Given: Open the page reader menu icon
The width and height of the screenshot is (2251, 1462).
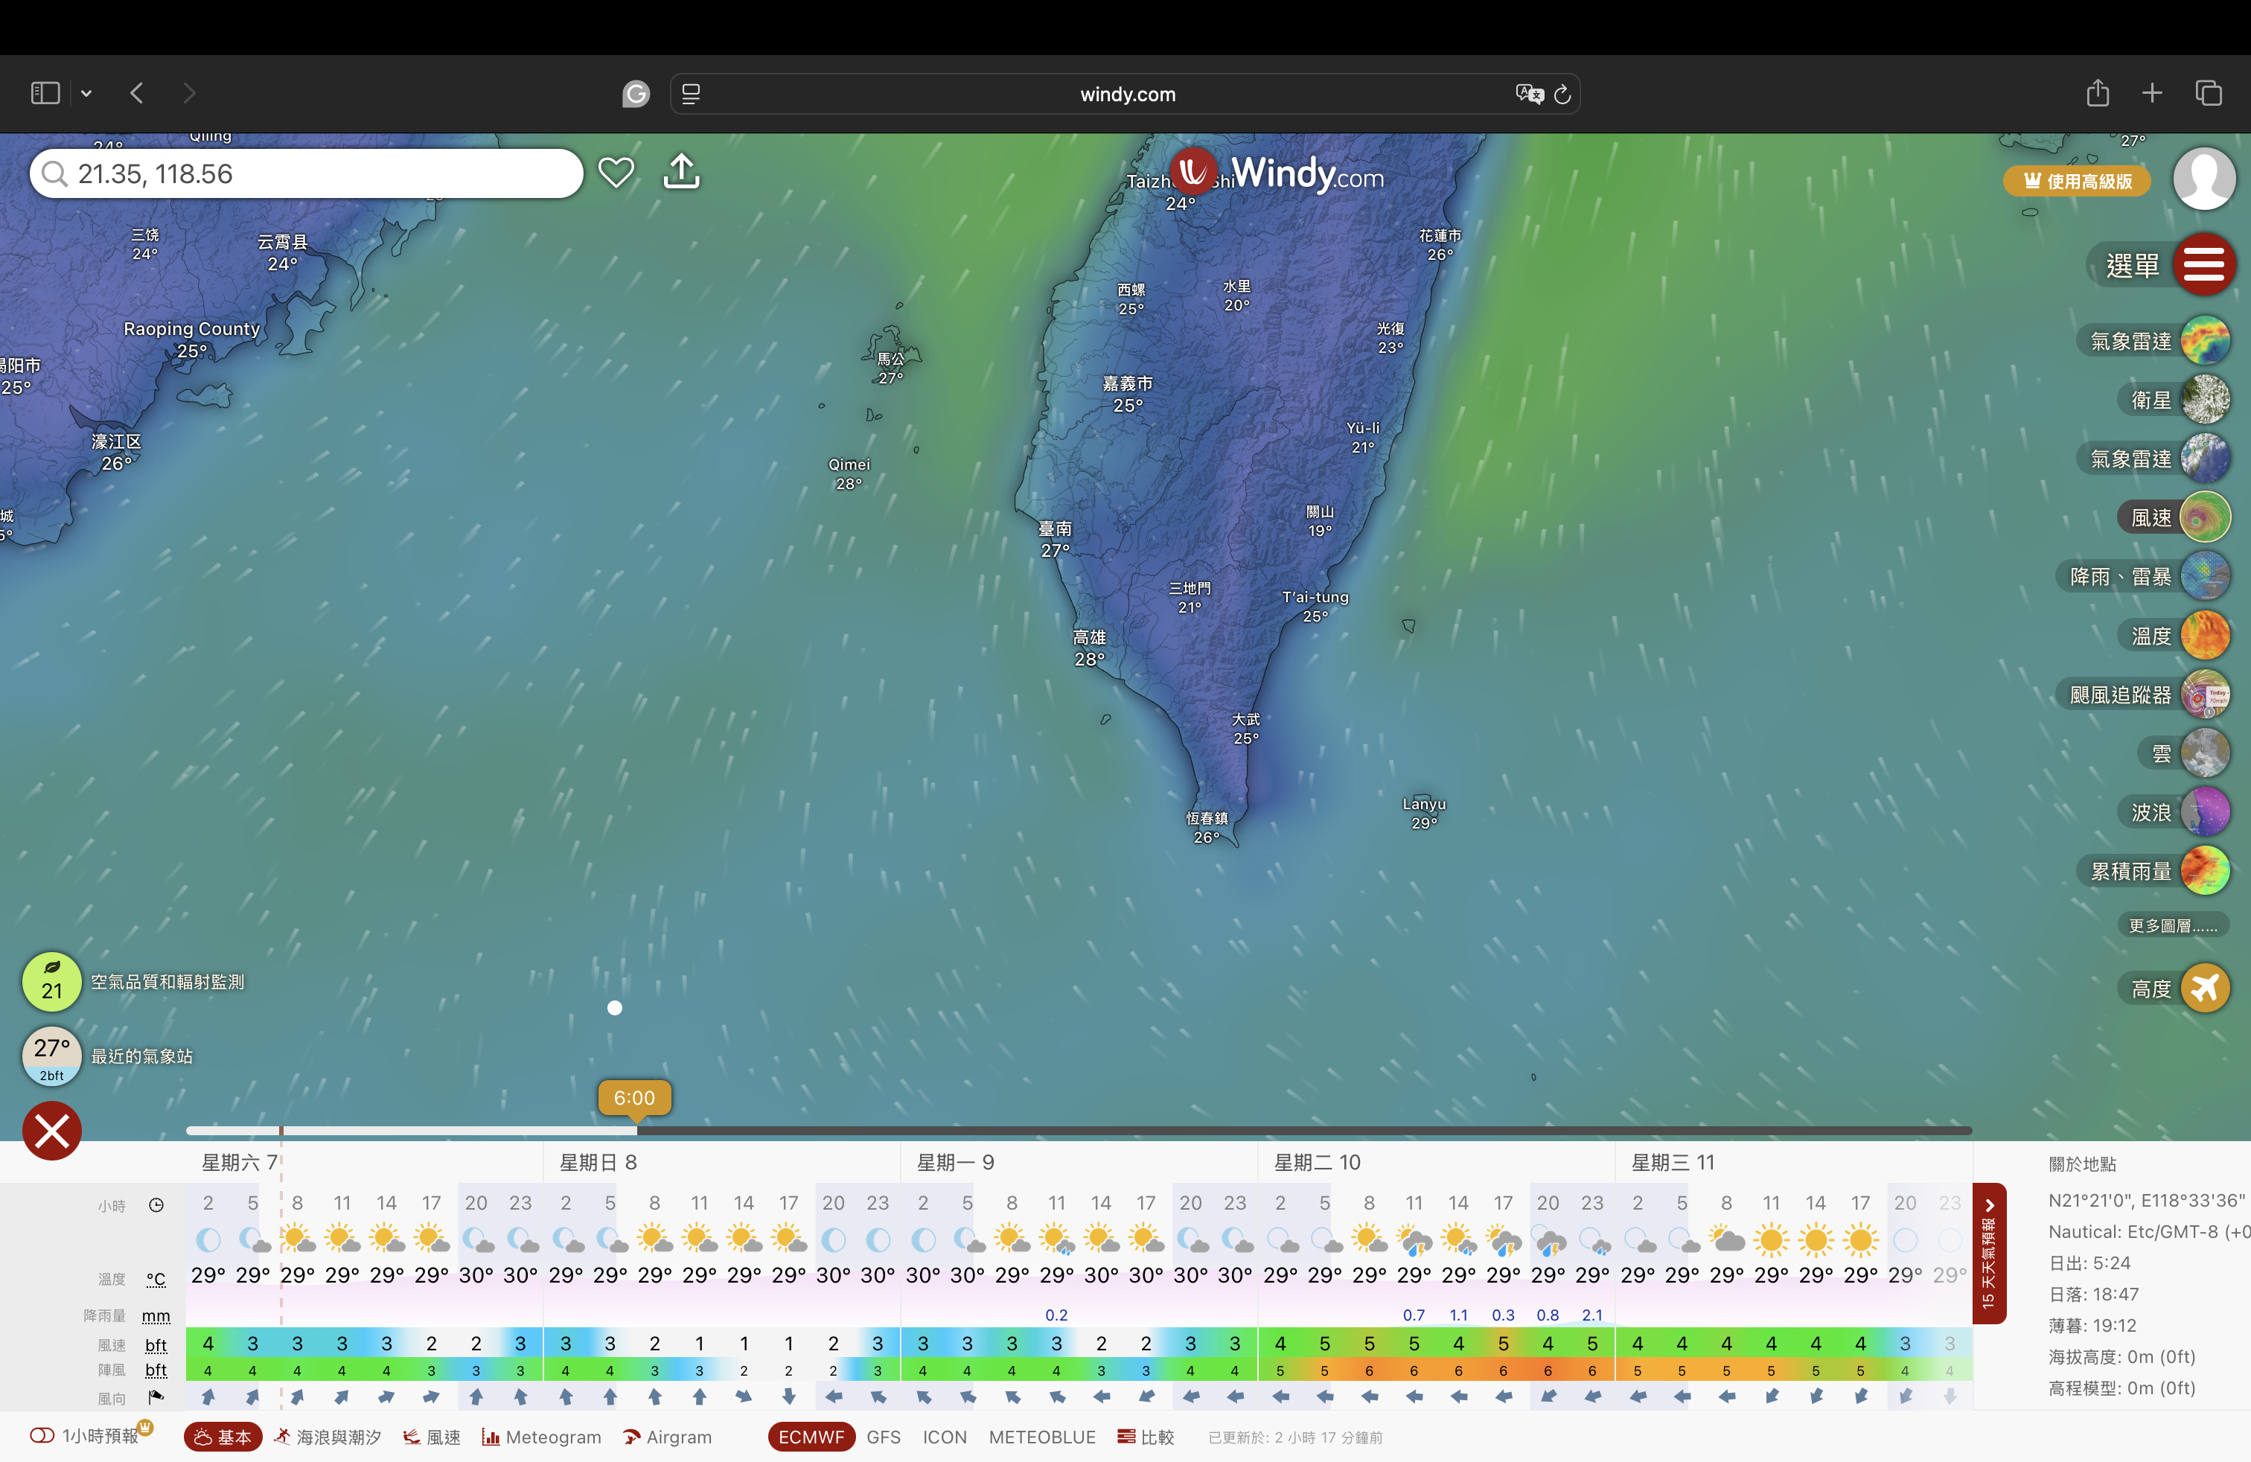Looking at the screenshot, I should click(x=691, y=94).
